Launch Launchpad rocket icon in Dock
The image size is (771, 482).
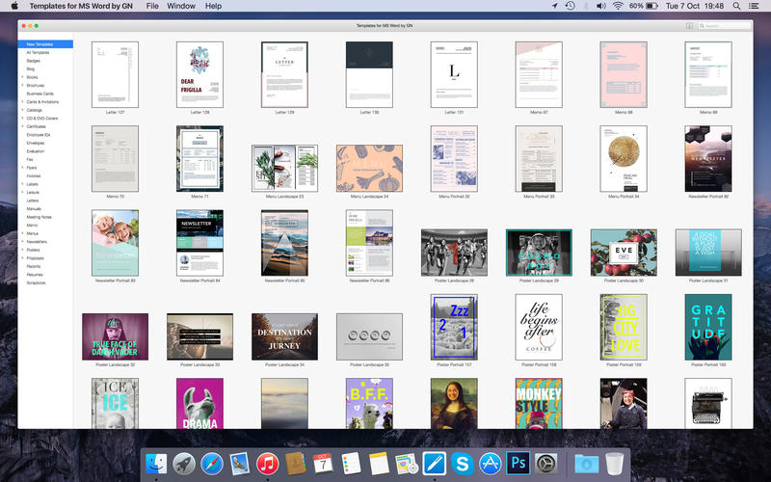pos(184,464)
